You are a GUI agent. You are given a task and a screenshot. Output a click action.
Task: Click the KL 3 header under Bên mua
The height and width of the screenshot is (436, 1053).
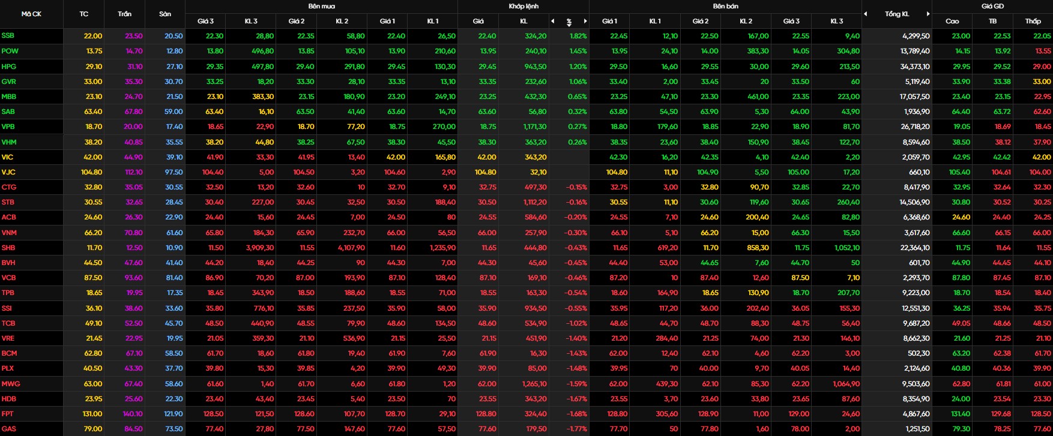click(x=251, y=21)
